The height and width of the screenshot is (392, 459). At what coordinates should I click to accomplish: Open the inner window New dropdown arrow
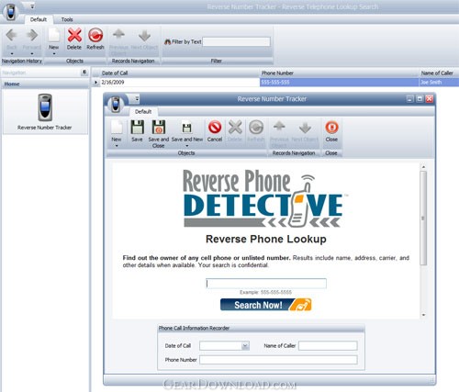tap(117, 146)
